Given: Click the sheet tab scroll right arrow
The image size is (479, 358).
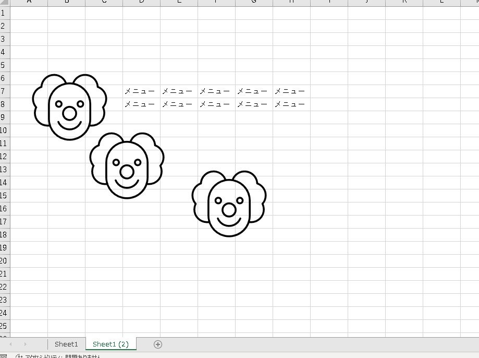Looking at the screenshot, I should [25, 344].
